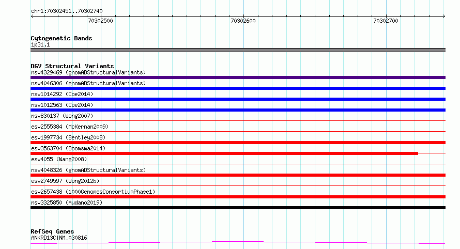
Task: Open the esv2555384 (McKernan2009) variant label
Action: (70, 127)
